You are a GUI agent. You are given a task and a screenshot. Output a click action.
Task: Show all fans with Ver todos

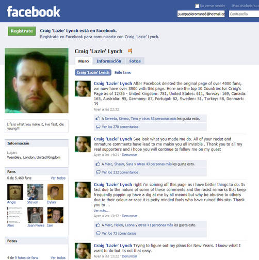coord(58,178)
